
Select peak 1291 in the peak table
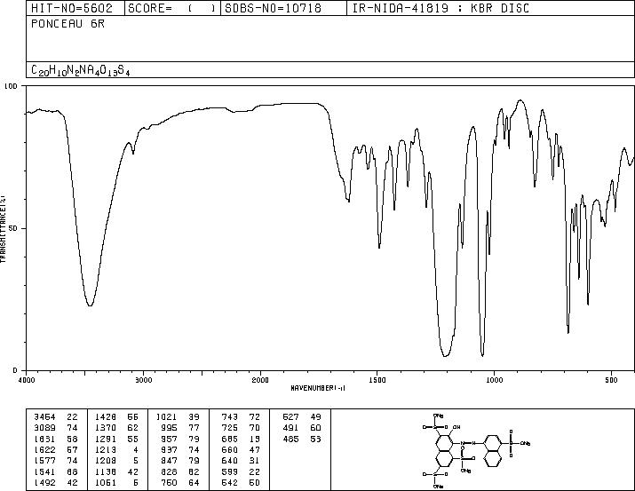(106, 439)
